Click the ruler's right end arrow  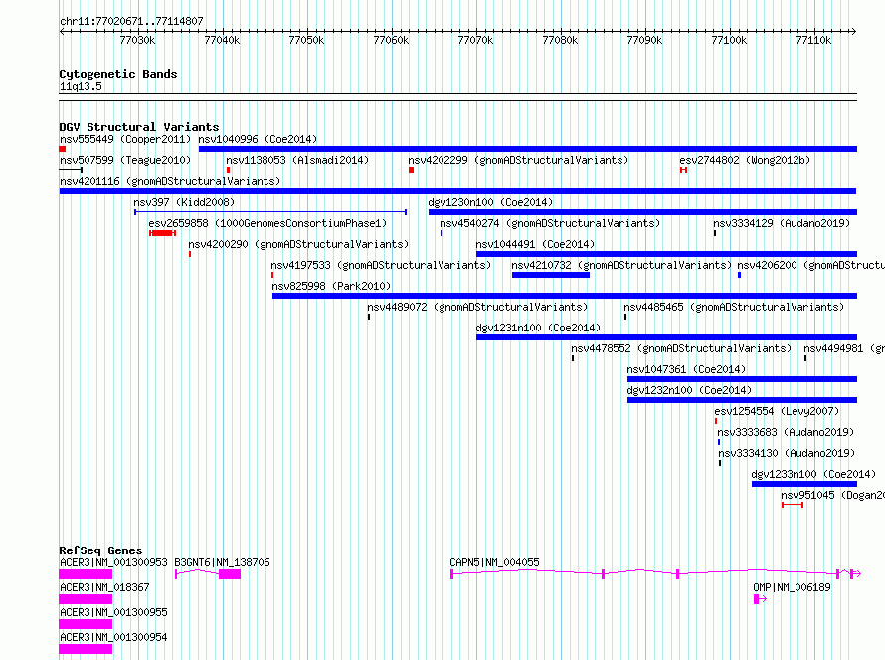[x=853, y=32]
